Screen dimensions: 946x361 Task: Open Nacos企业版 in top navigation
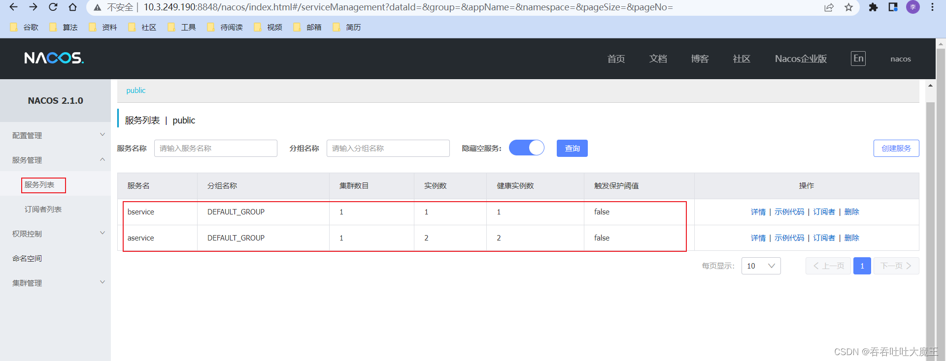[801, 59]
